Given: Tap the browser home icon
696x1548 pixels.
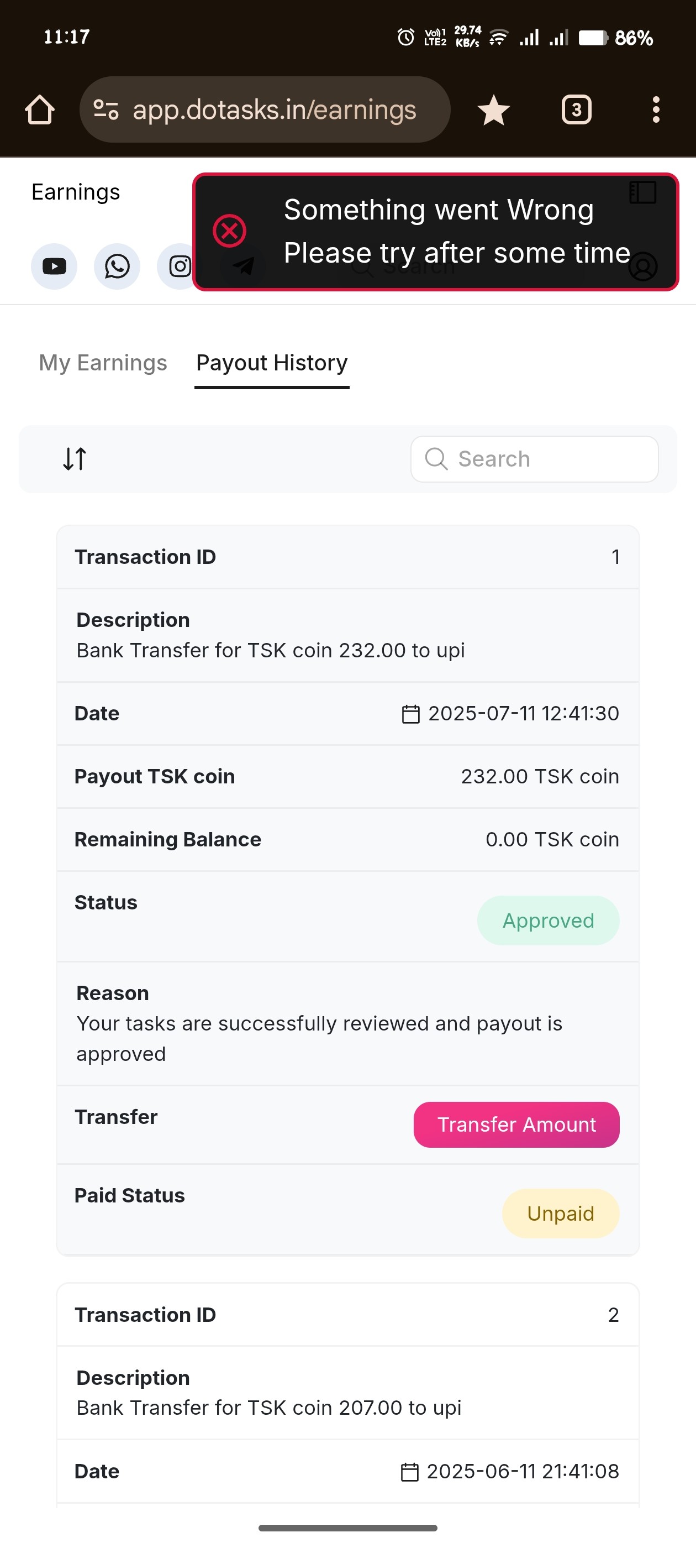Looking at the screenshot, I should [x=40, y=110].
